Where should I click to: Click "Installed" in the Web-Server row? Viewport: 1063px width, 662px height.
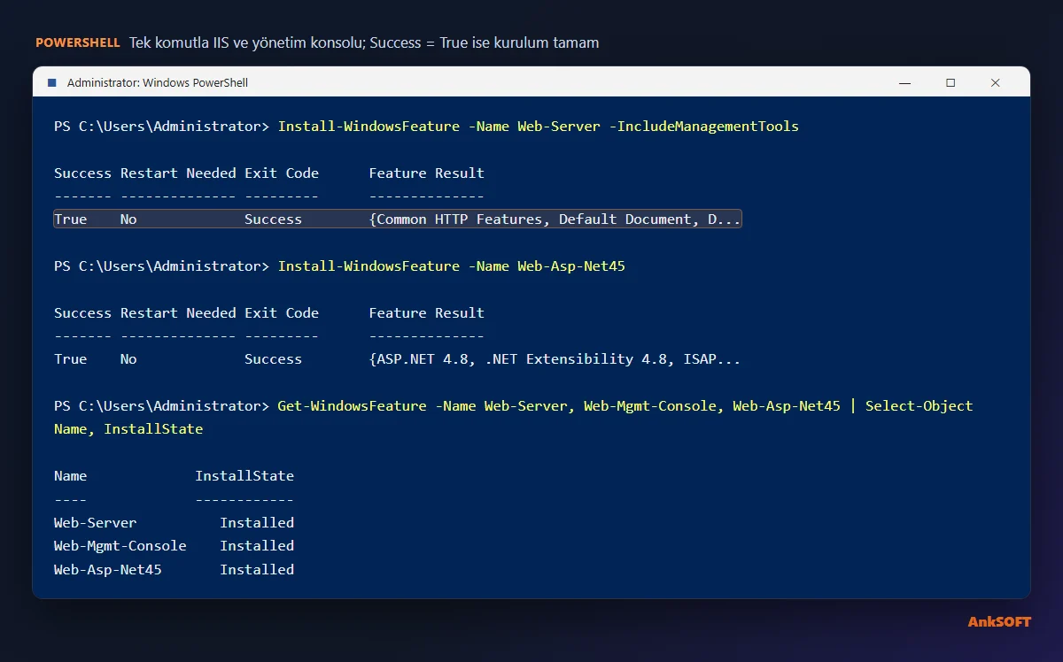click(257, 523)
